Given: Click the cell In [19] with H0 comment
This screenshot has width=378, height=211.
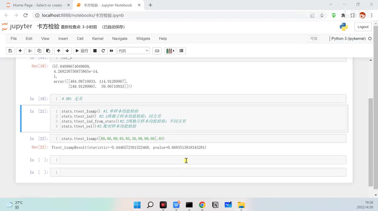Looking at the screenshot, I should (198, 99).
